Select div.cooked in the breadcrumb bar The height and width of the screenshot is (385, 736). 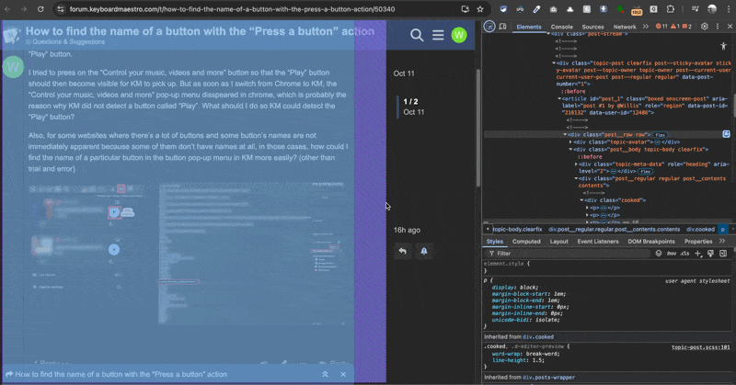[x=699, y=229]
